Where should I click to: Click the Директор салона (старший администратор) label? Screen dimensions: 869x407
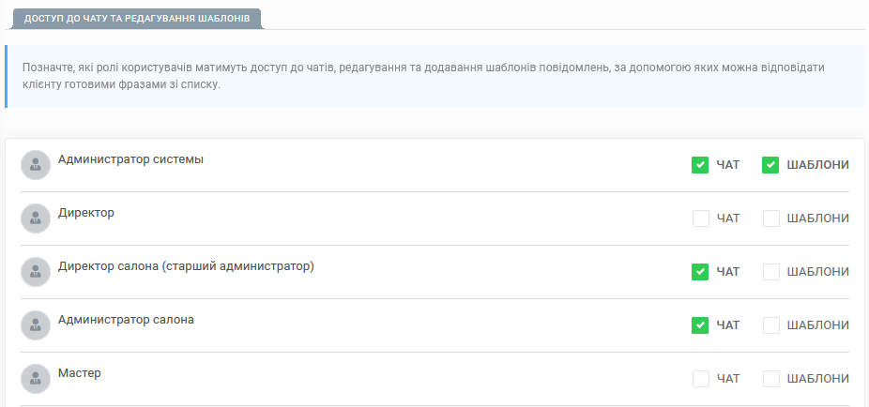tap(186, 266)
